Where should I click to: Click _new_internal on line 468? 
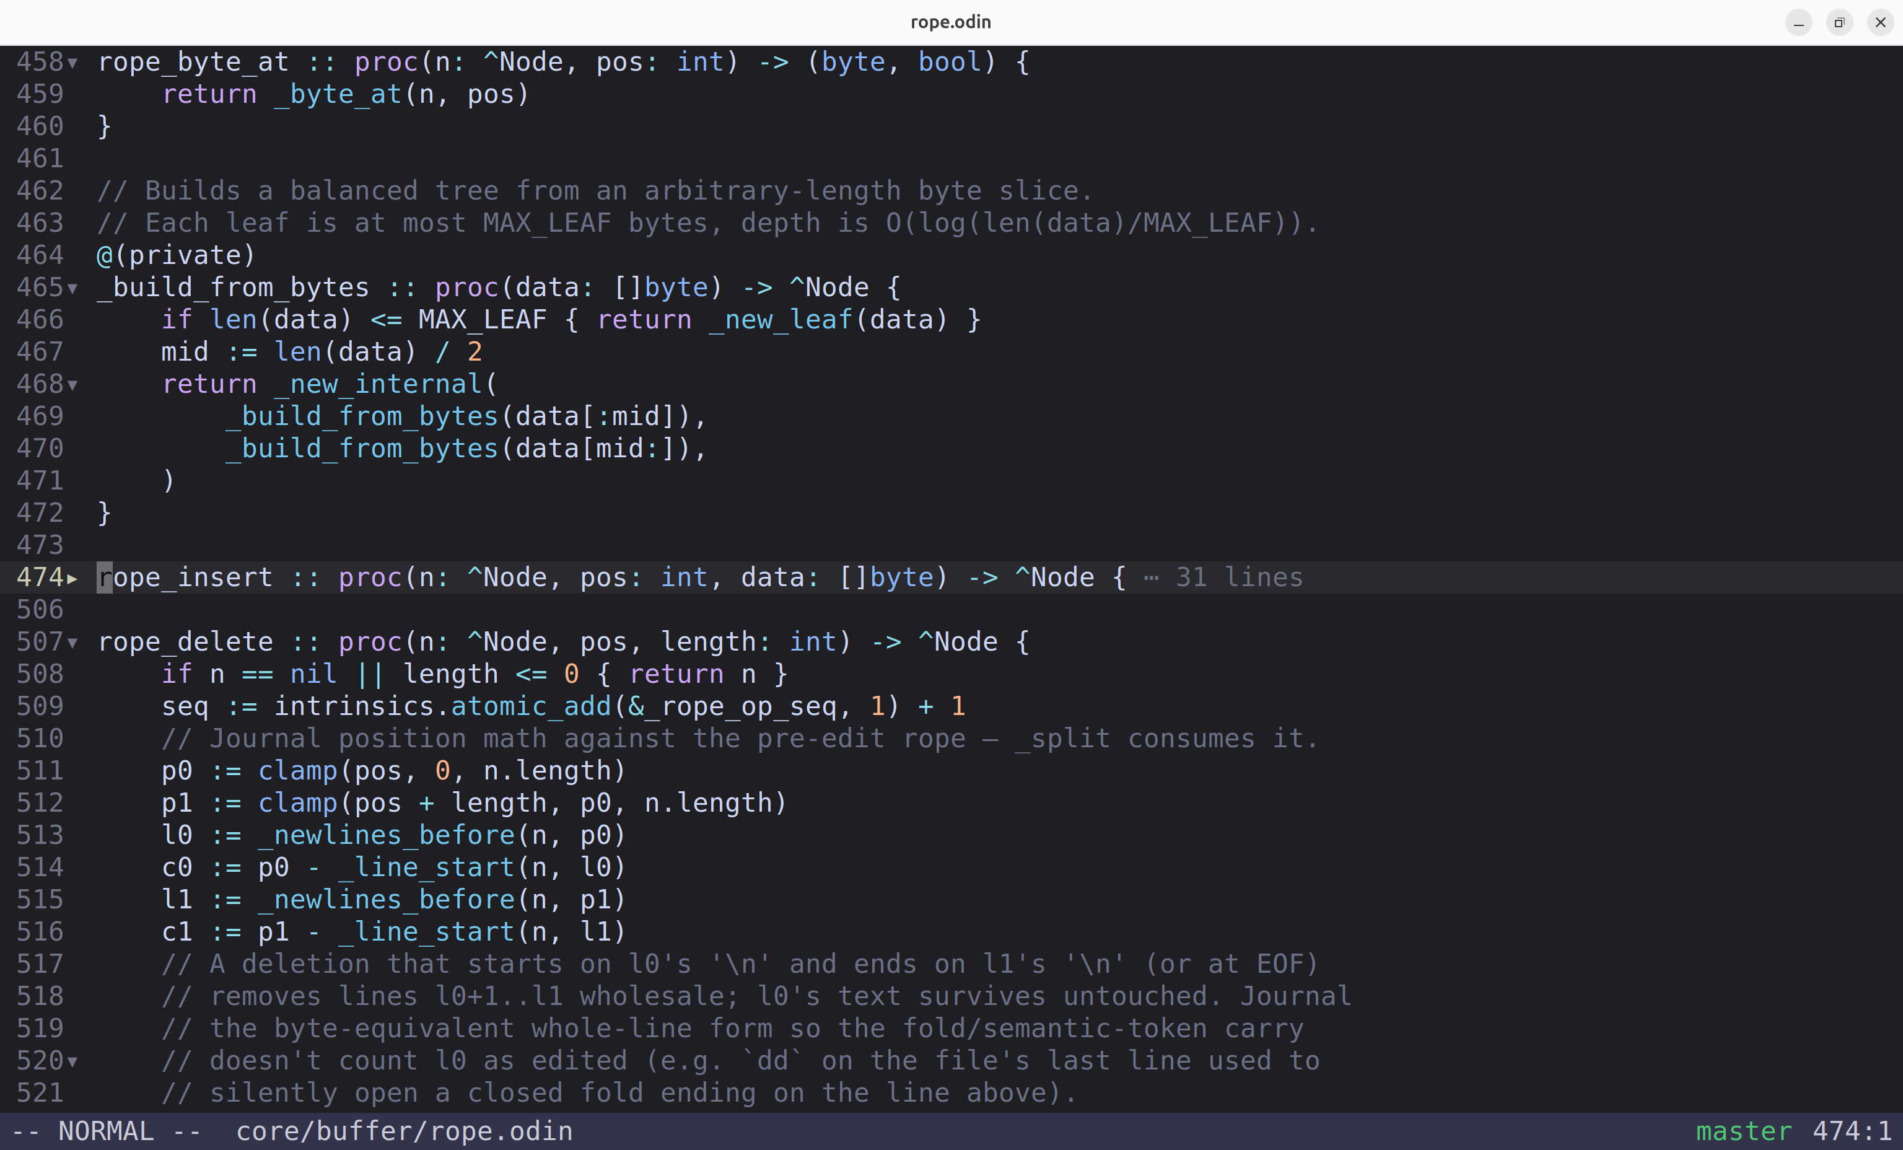(378, 384)
